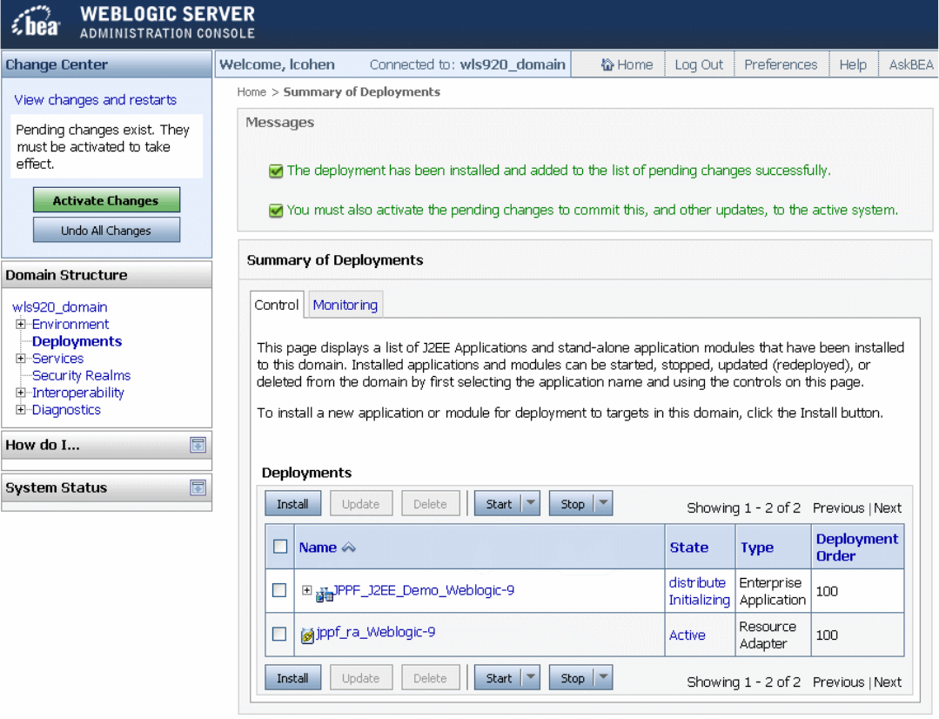The image size is (939, 719).
Task: Click the bea logo in header
Action: [x=36, y=22]
